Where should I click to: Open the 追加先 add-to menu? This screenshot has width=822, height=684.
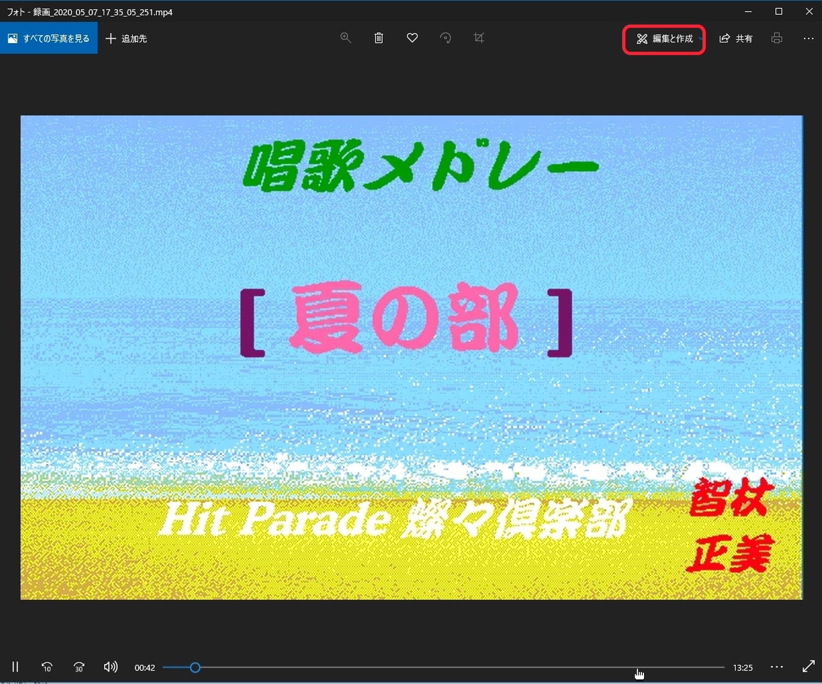coord(127,38)
